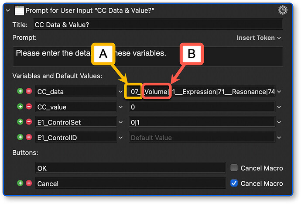
Task: Click the E1_ControlID Default Value field
Action: 201,138
